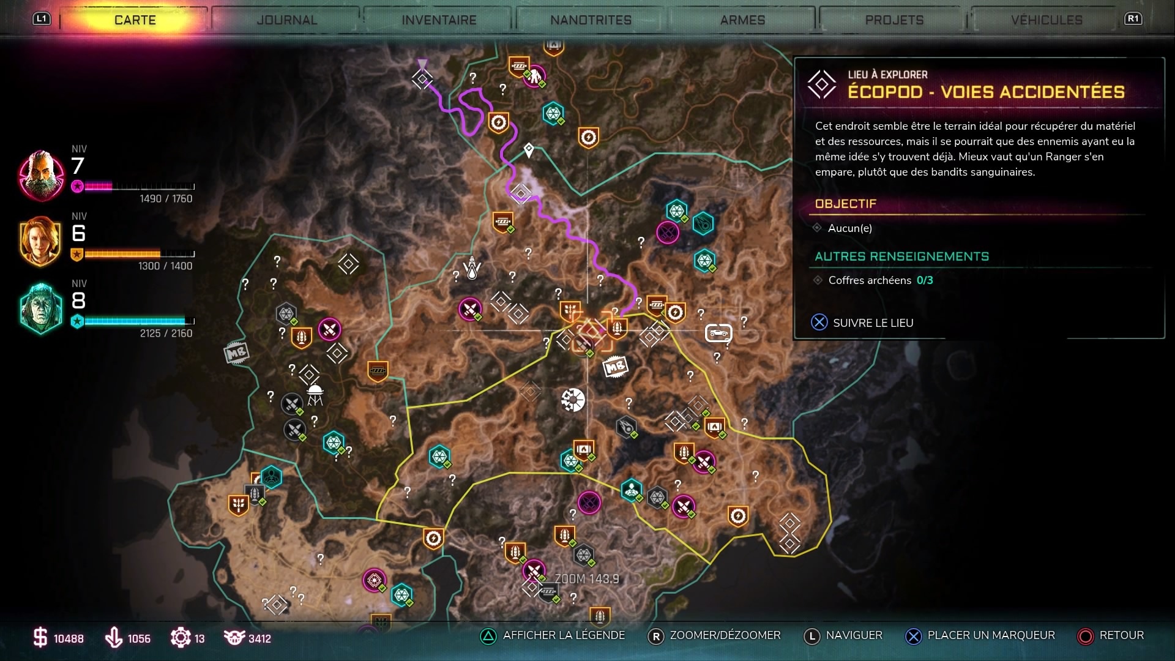This screenshot has width=1175, height=661.
Task: Click the pink level 7 experience bar
Action: click(x=140, y=187)
